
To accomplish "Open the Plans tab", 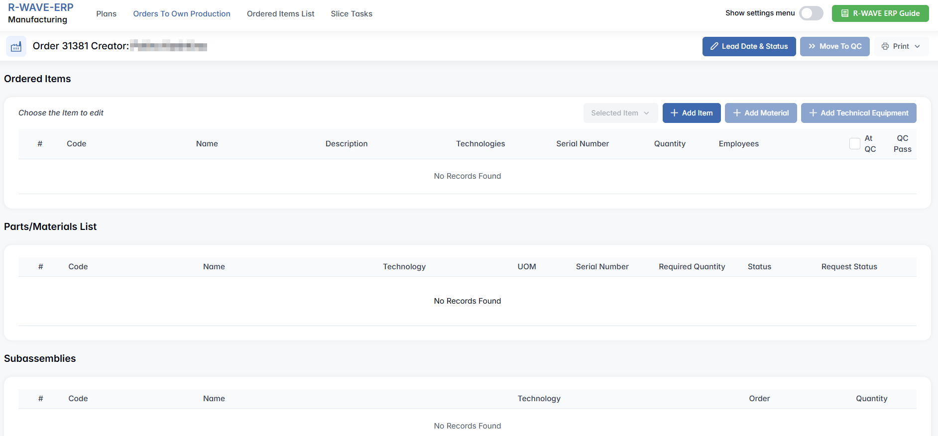I will click(106, 14).
